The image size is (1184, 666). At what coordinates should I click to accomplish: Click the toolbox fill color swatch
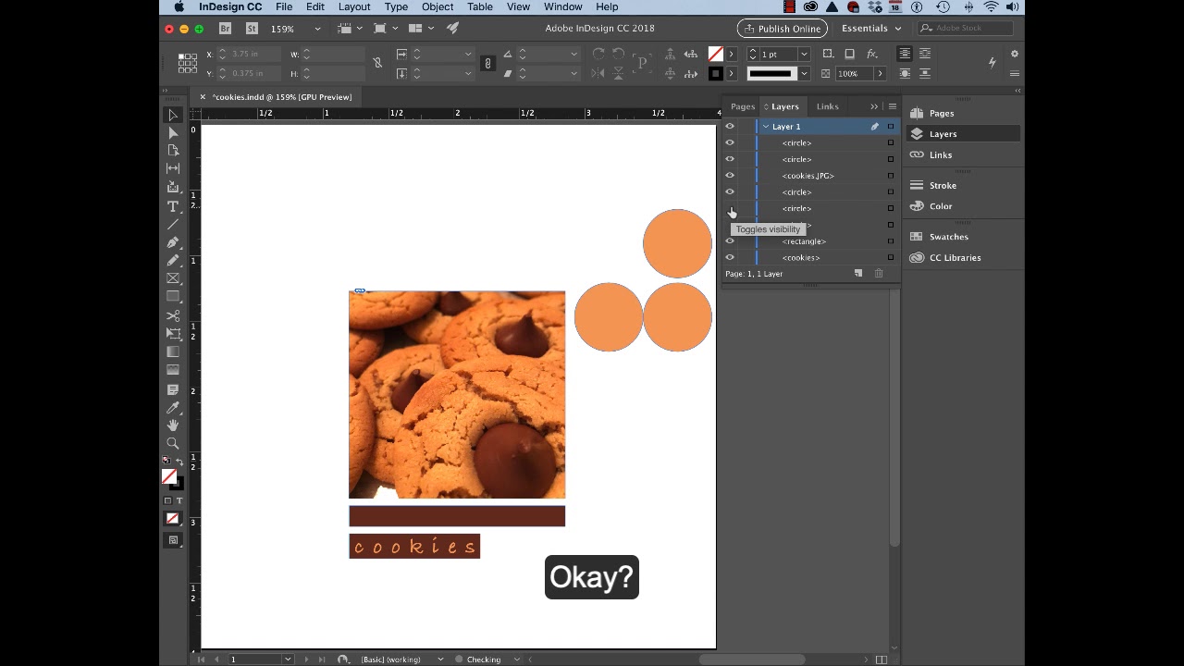click(169, 476)
